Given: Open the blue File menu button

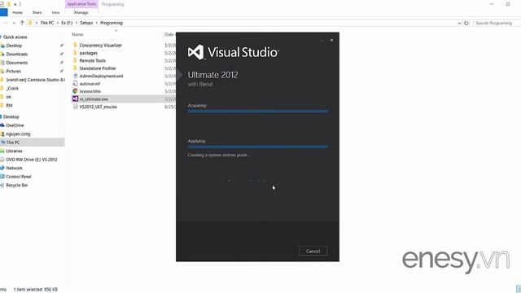Looking at the screenshot, I should pos(3,12).
